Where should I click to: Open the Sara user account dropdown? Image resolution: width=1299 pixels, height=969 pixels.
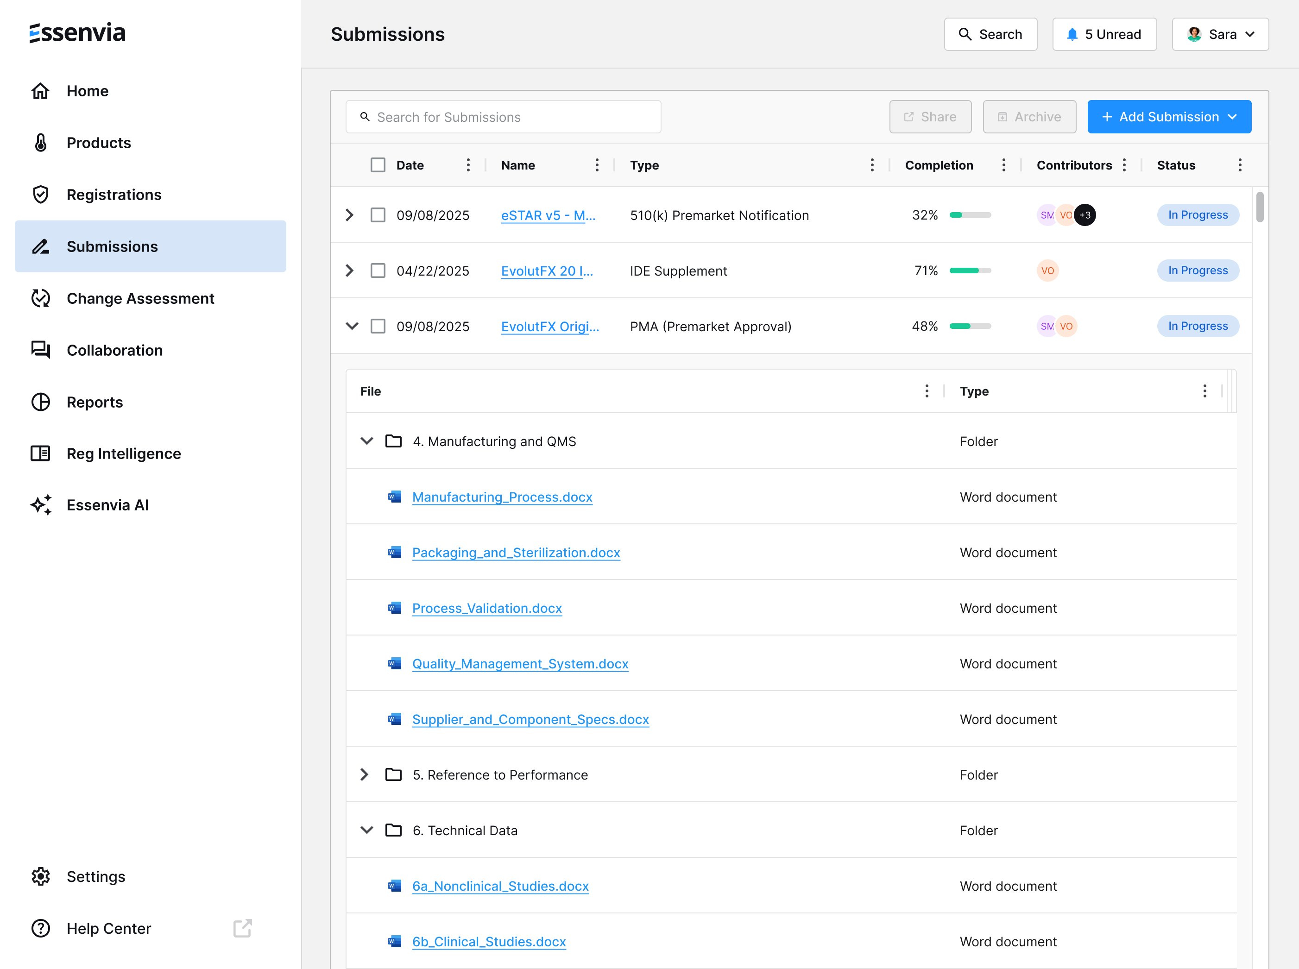[x=1220, y=35]
